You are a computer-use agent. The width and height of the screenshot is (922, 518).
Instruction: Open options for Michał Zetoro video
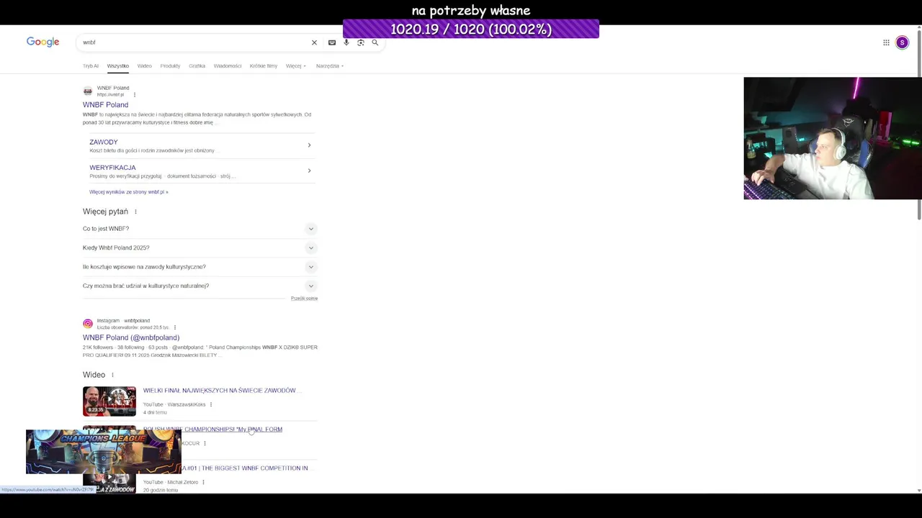pyautogui.click(x=203, y=482)
